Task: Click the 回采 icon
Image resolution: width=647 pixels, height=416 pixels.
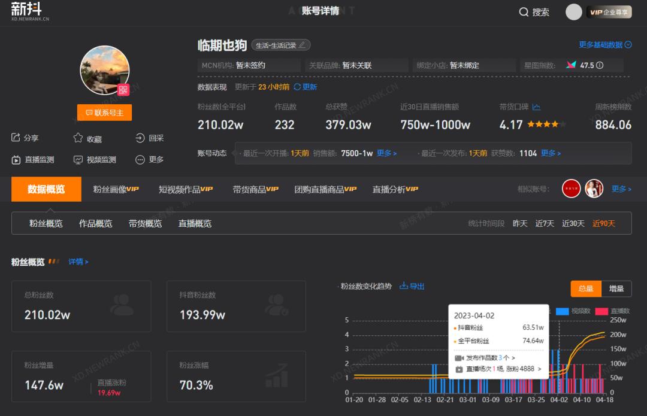Action: [140, 138]
